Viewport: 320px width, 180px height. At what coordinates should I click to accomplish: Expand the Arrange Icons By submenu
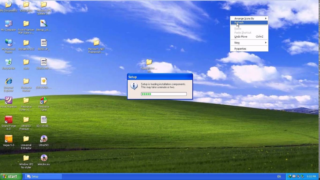tap(249, 18)
